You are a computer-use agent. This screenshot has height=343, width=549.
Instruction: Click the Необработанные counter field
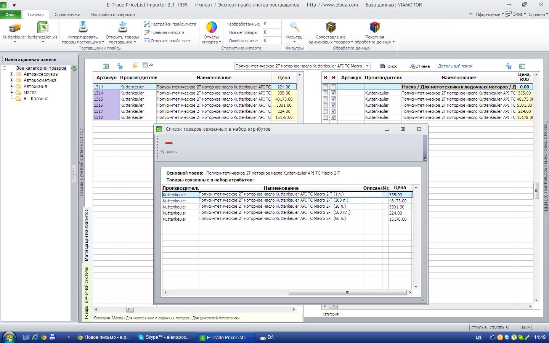pos(272,24)
